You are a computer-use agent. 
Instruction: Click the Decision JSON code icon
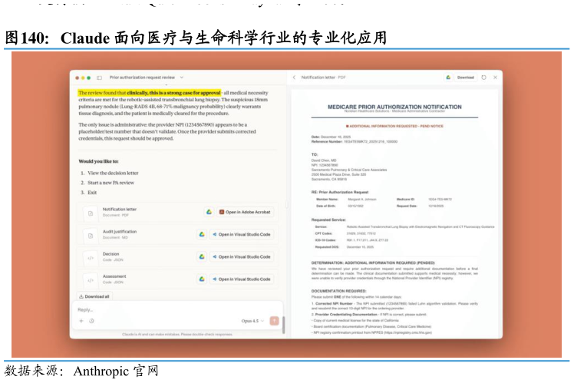click(91, 258)
